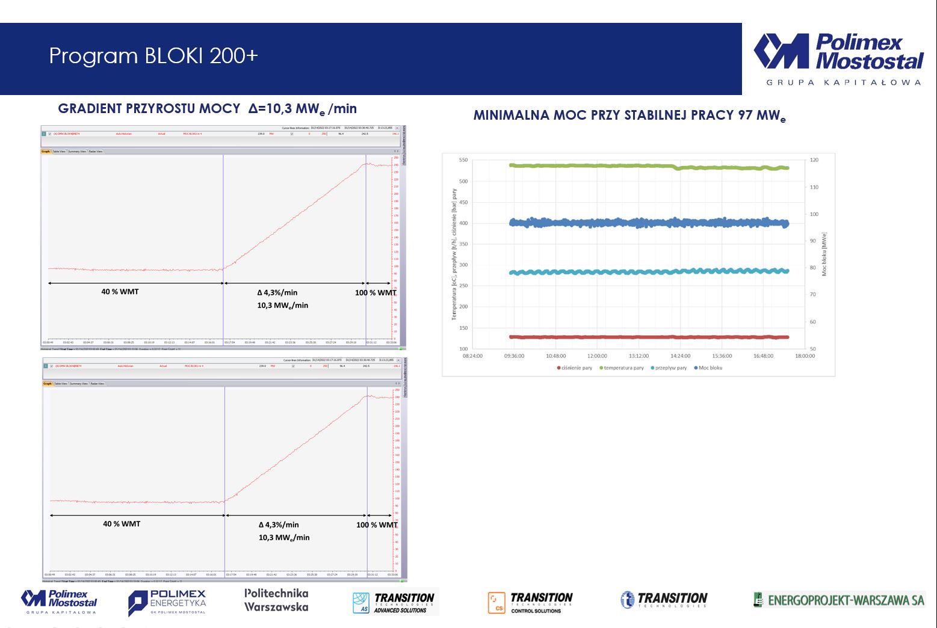Select the Radar View tab in upper trend
Screen dimensions: 937x628
click(x=96, y=152)
